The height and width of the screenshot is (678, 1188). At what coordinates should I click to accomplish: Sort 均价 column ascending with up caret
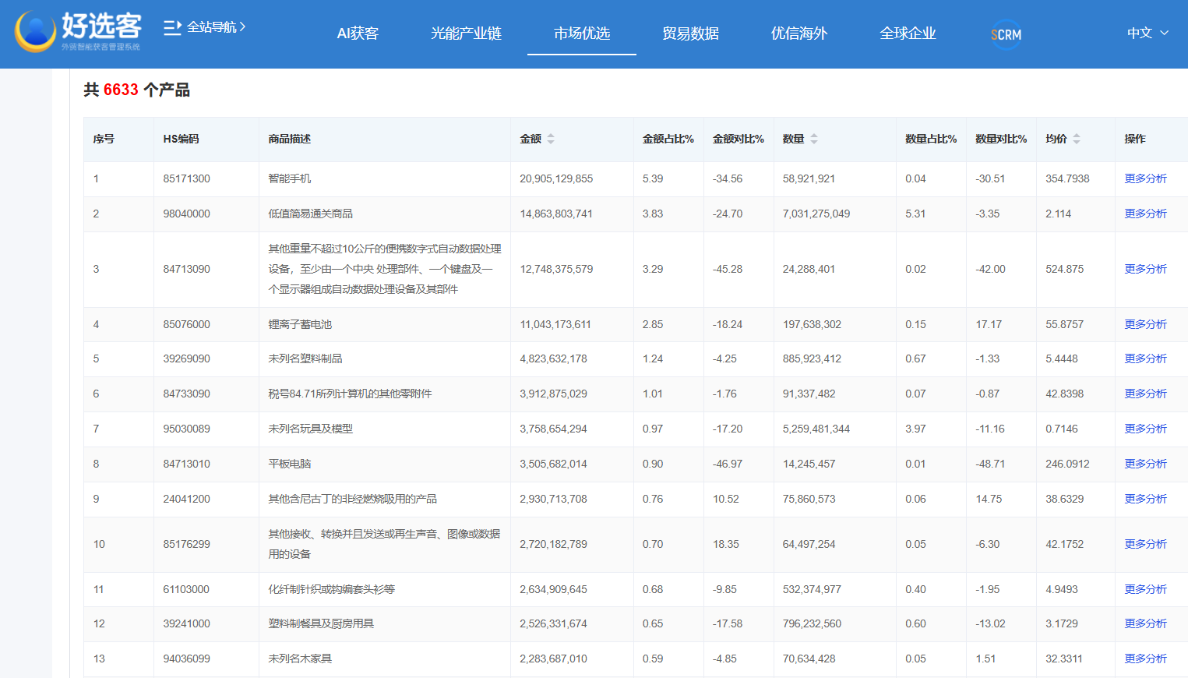tap(1076, 134)
